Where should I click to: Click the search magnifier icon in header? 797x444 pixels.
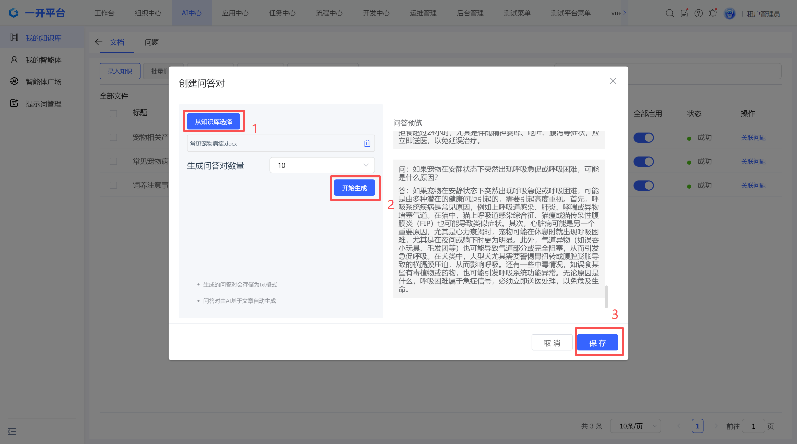670,13
